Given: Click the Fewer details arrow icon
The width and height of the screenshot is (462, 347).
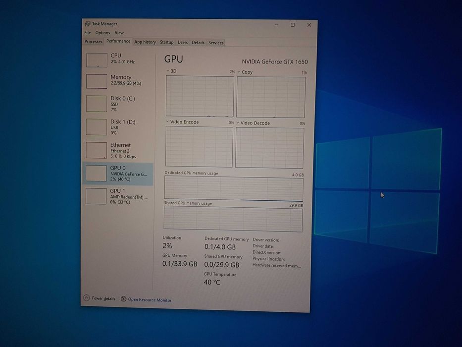Looking at the screenshot, I should point(86,298).
